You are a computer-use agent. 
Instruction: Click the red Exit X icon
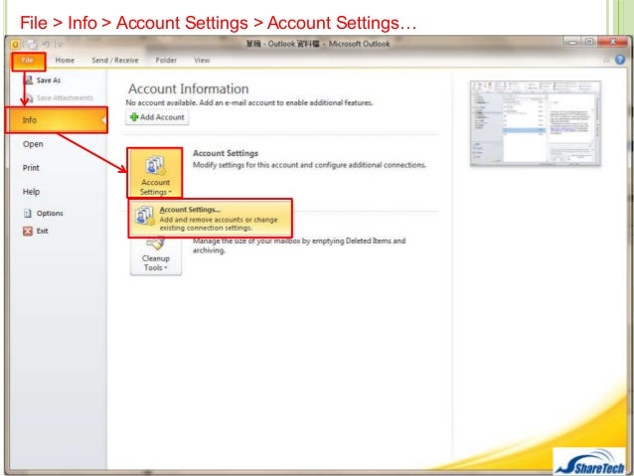(28, 231)
